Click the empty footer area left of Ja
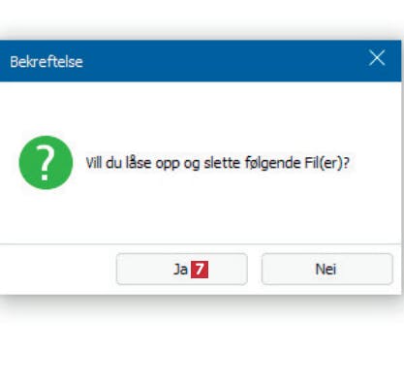404x384 pixels. pyautogui.click(x=58, y=269)
